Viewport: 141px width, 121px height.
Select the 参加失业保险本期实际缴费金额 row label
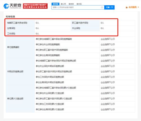(50, 66)
